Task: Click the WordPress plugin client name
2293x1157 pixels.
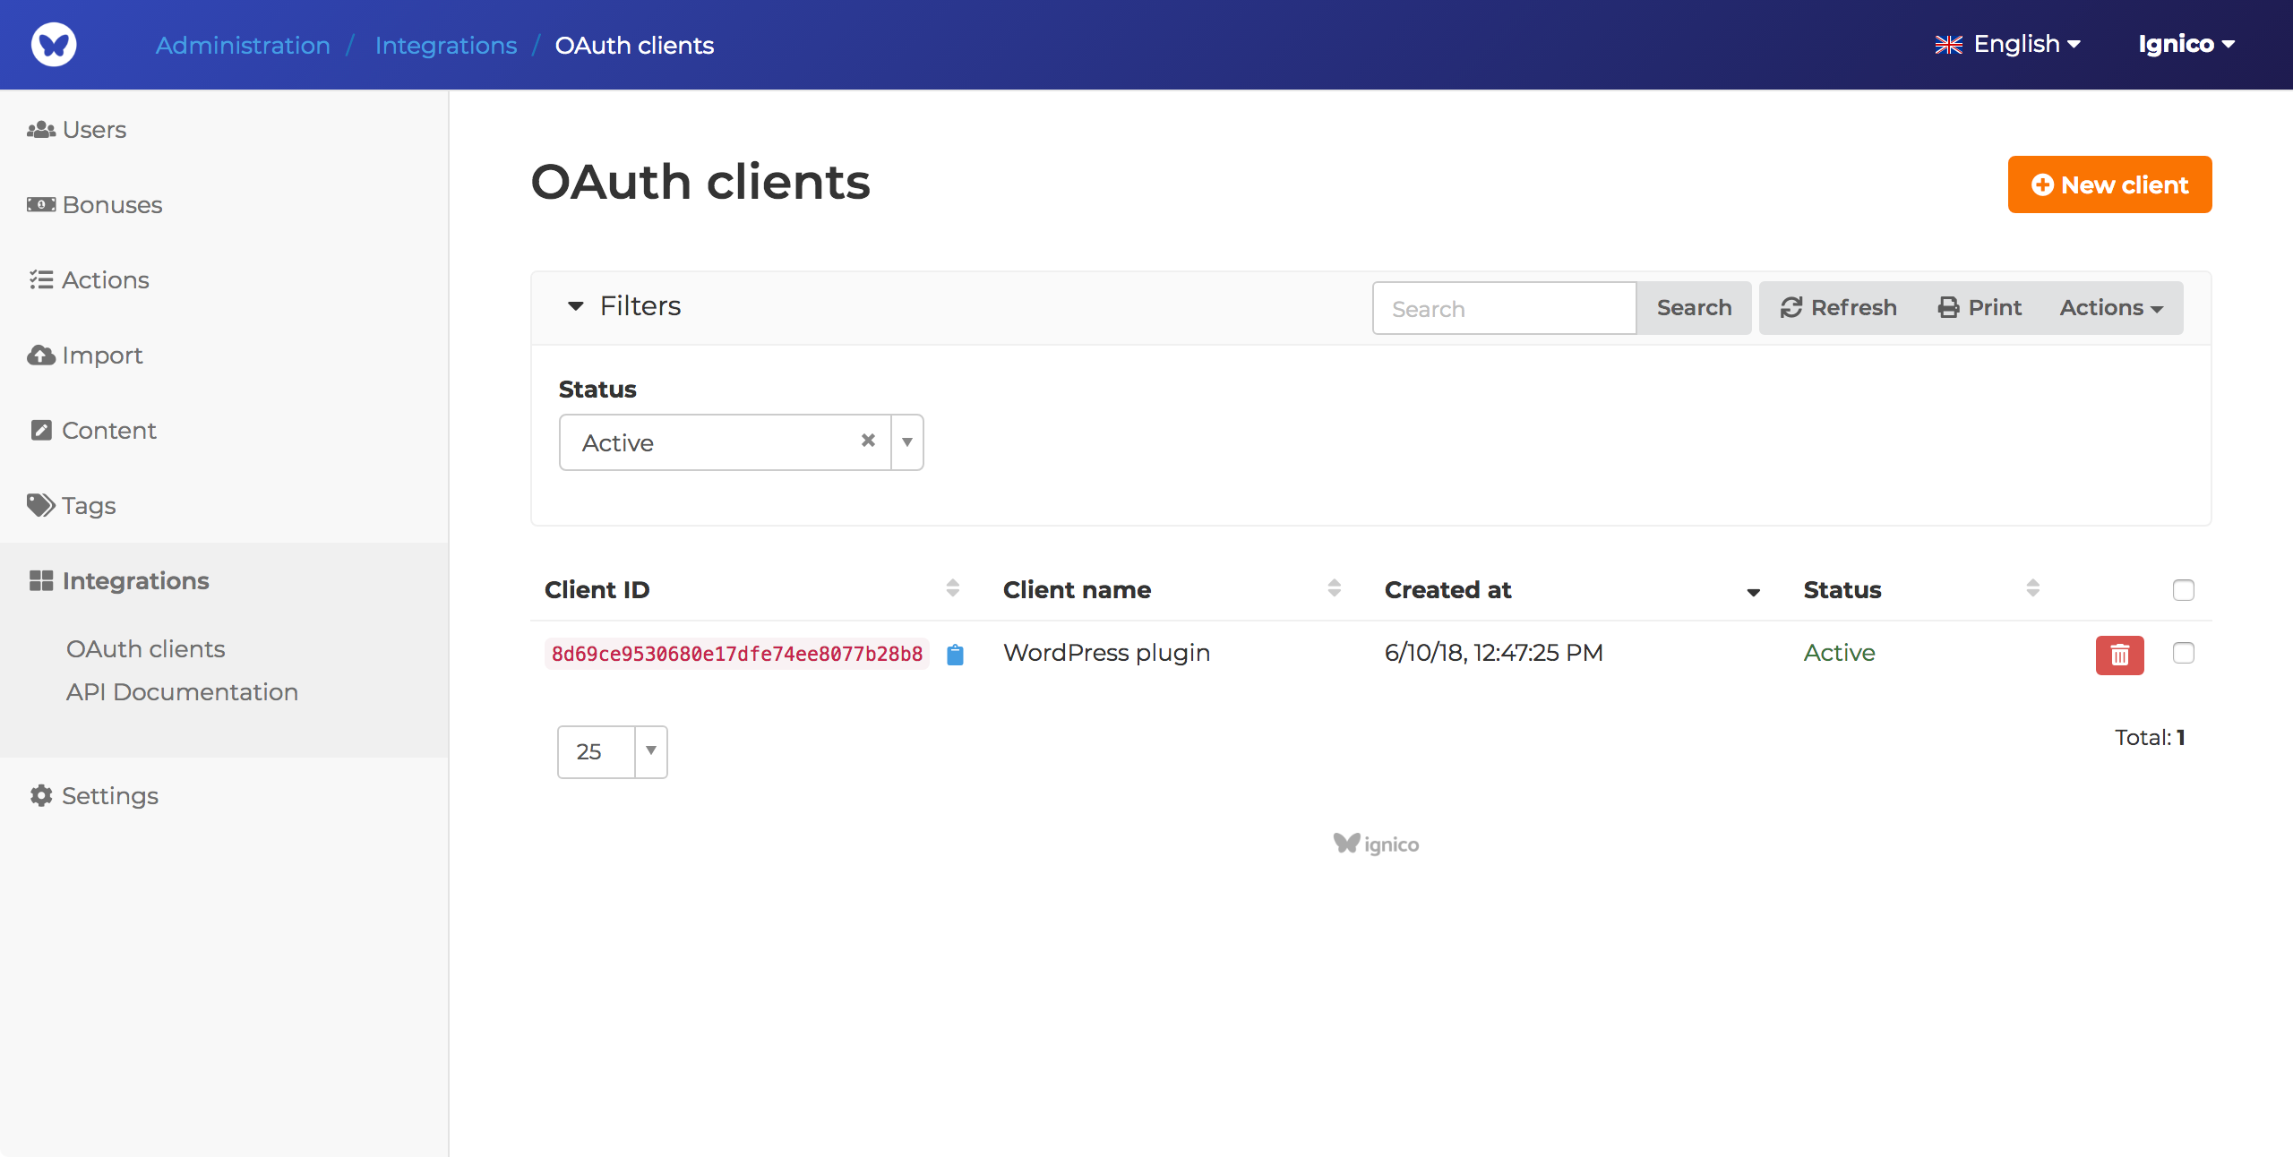Action: click(x=1106, y=653)
